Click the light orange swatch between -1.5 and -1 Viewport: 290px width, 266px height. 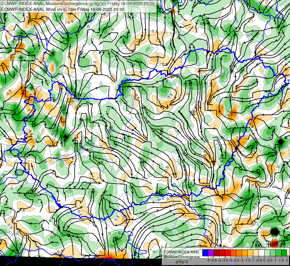250,253
